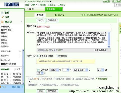The height and width of the screenshot is (93, 121).
Task: Open the hour dropdown showing 21
Action: (x=103, y=70)
